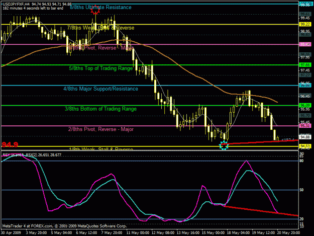Click the green 96.09 price tag
The width and height of the screenshot is (314, 236).
coord(305,105)
